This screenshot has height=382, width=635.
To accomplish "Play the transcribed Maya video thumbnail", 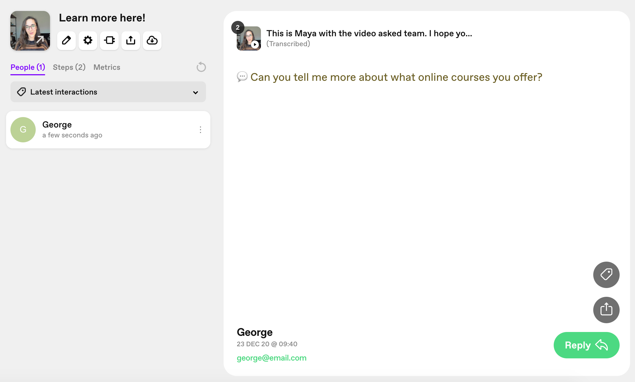I will coord(249,38).
